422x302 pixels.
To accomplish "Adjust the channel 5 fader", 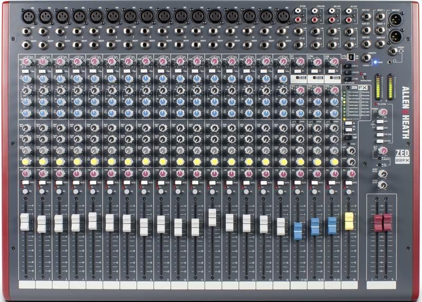I will point(93,221).
